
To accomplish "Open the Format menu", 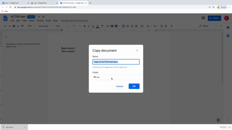I will coord(40,21).
